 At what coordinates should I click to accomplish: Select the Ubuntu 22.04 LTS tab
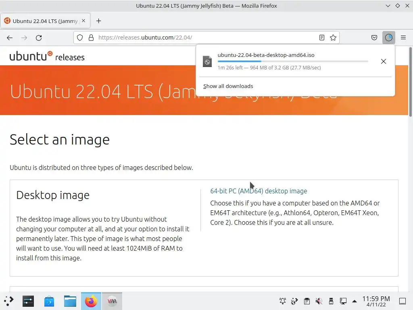click(x=45, y=21)
